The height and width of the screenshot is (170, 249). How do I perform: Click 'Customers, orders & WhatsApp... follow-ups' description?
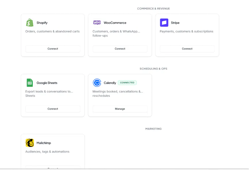[x=116, y=33]
